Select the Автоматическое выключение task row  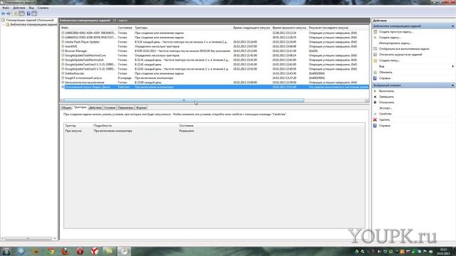pos(214,82)
